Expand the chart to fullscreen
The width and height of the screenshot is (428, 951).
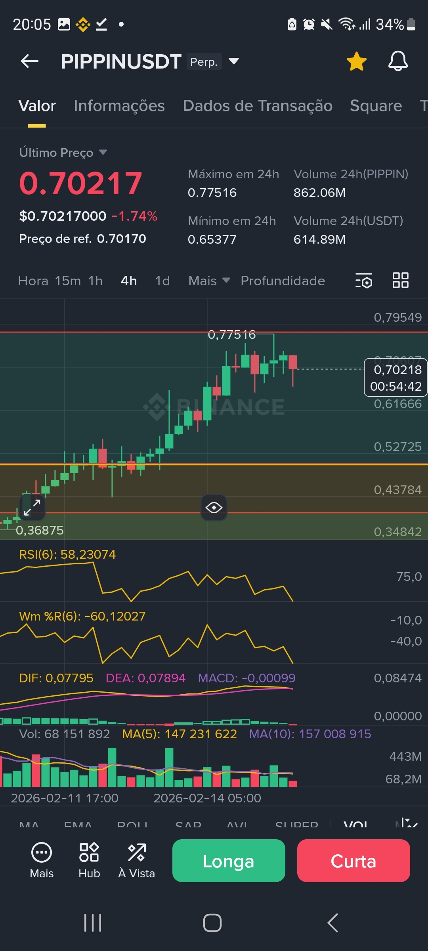tap(32, 507)
